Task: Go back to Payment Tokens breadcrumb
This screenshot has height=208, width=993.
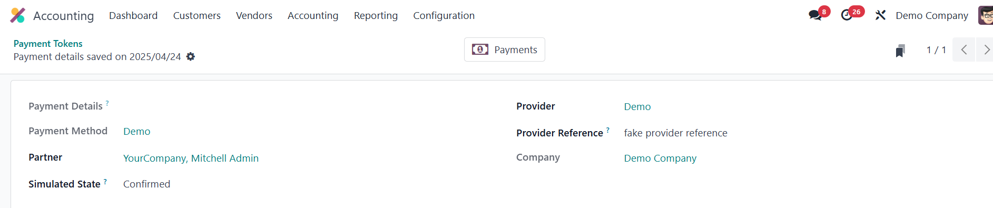Action: pyautogui.click(x=48, y=43)
